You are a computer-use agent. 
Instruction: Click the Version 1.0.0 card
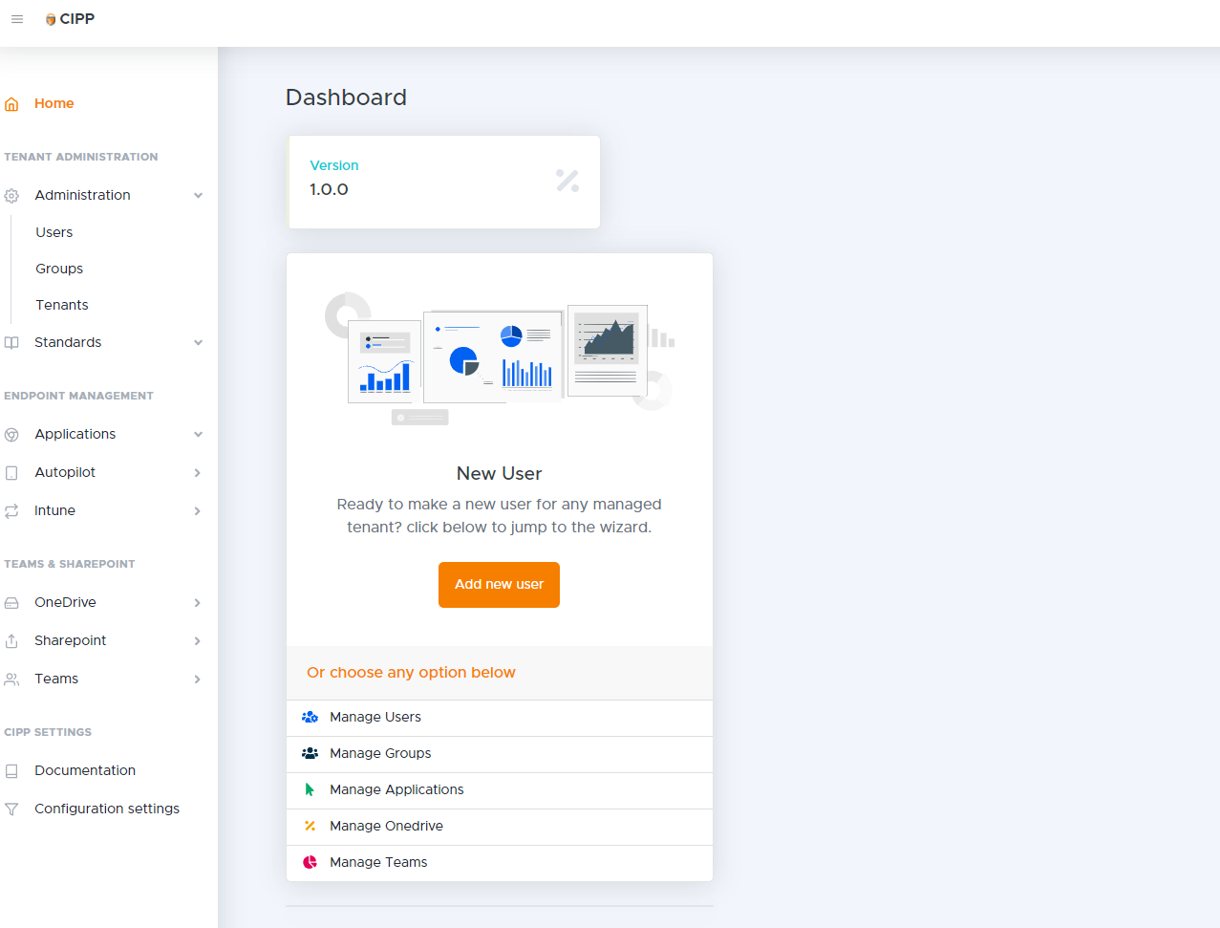[444, 182]
